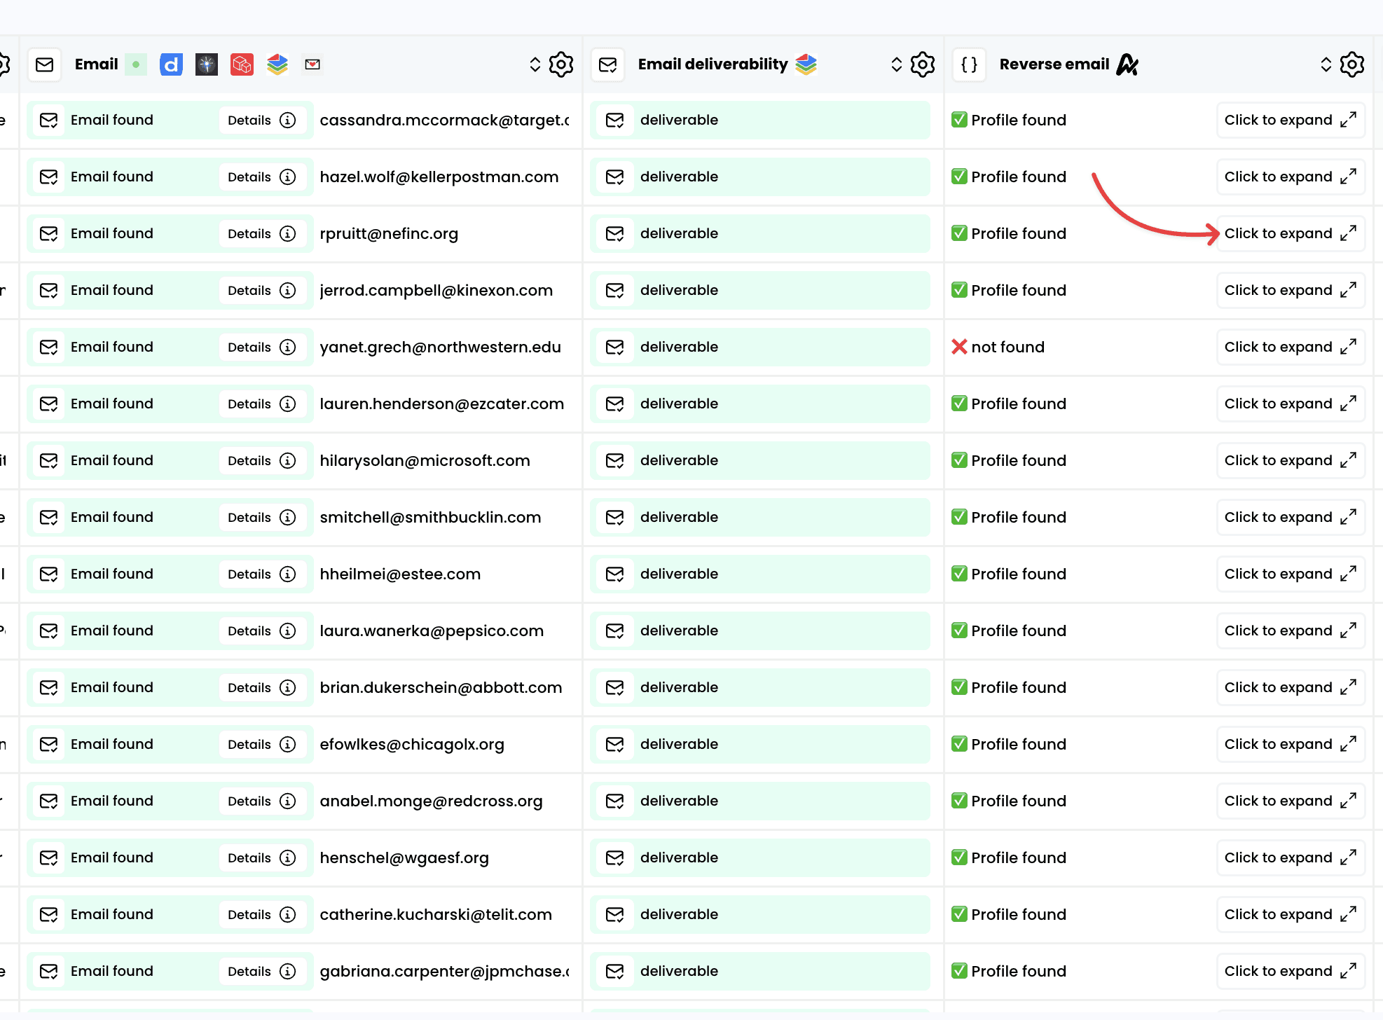The image size is (1383, 1020).
Task: Click red X beside not found status
Action: click(959, 347)
